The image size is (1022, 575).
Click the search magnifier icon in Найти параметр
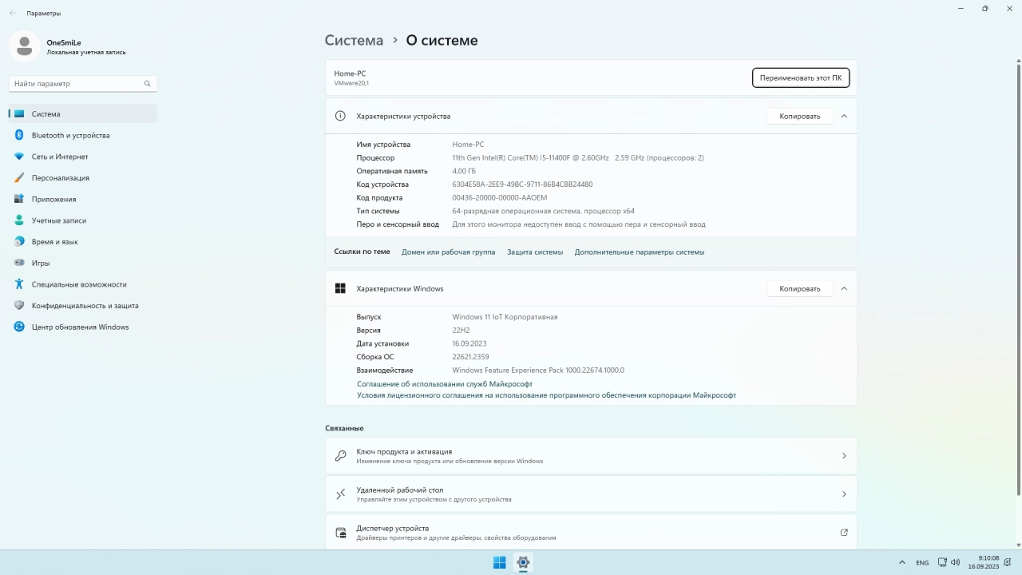(147, 84)
